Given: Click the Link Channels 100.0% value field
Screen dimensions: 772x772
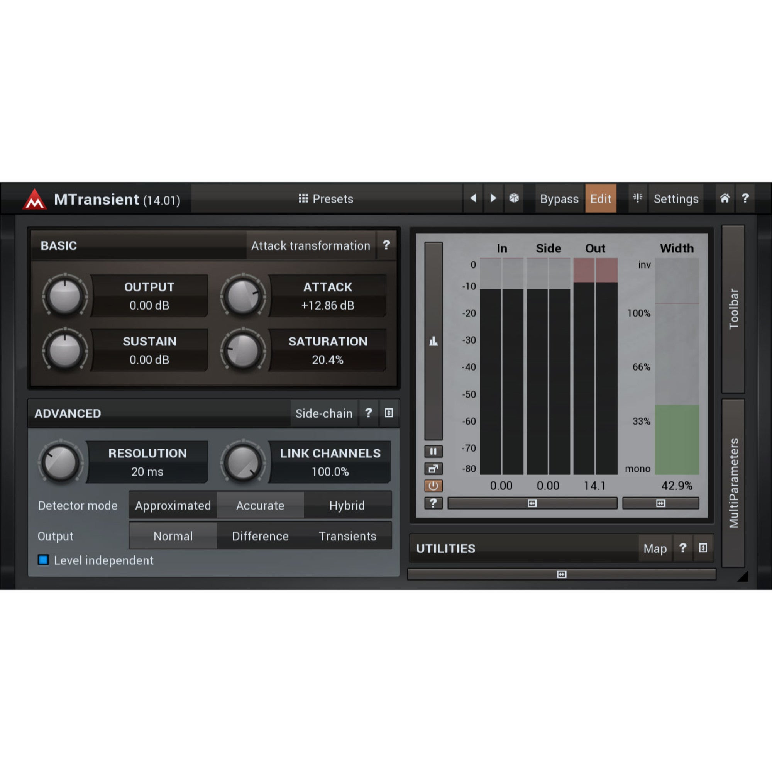Looking at the screenshot, I should point(330,462).
